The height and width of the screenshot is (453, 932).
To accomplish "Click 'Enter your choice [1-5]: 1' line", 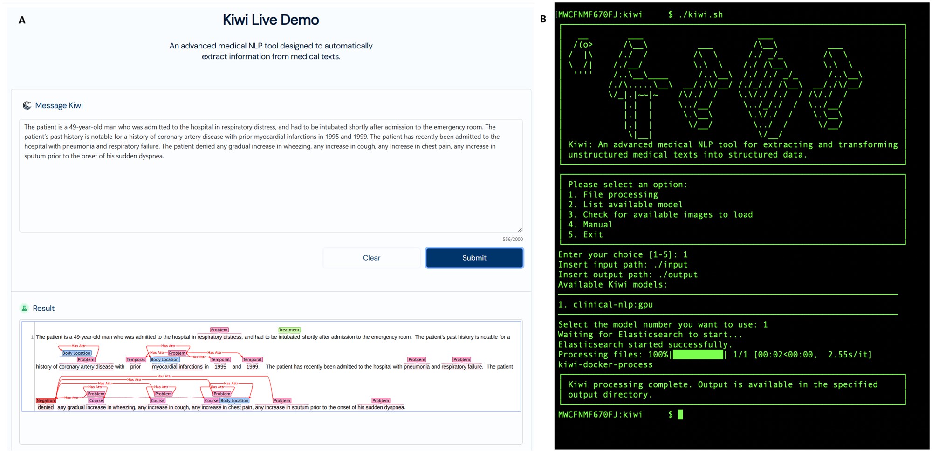I will 623,254.
